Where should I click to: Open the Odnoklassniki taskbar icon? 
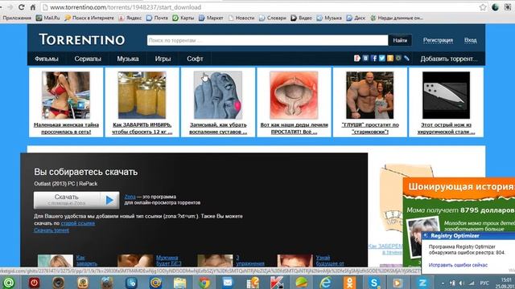[x=349, y=282]
